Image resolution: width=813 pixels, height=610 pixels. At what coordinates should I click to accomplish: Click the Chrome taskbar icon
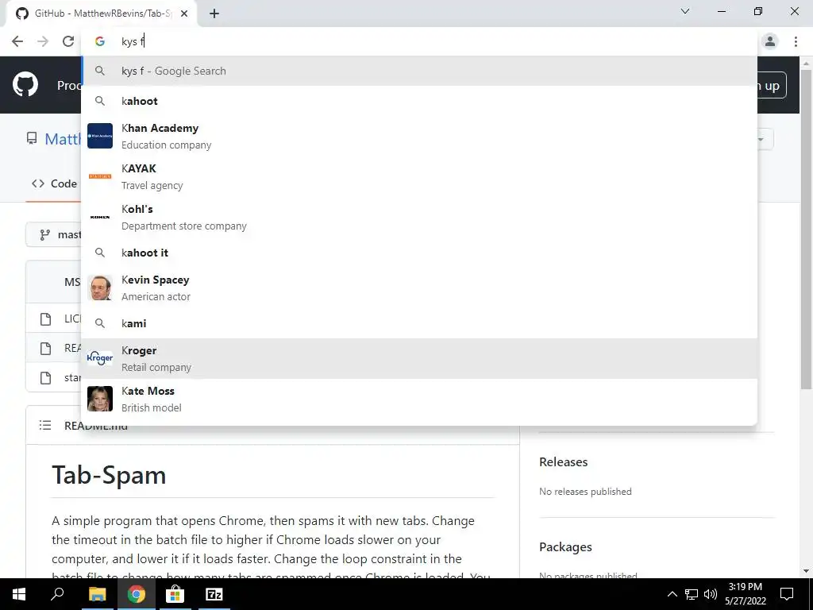[136, 594]
